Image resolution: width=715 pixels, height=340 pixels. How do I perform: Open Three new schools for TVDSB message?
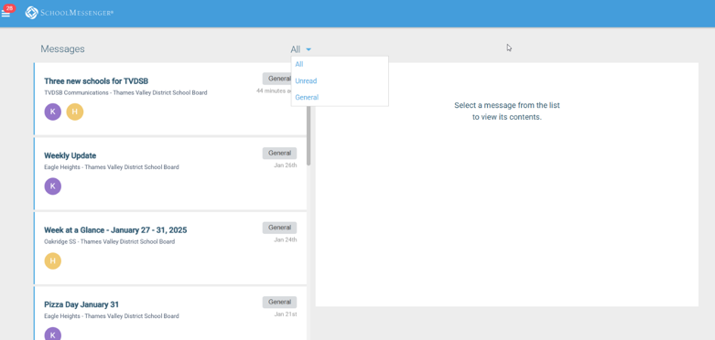170,100
